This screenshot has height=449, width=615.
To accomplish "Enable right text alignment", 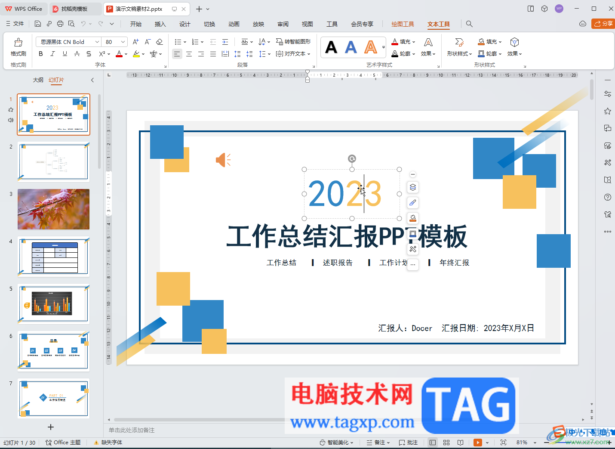I will [201, 54].
